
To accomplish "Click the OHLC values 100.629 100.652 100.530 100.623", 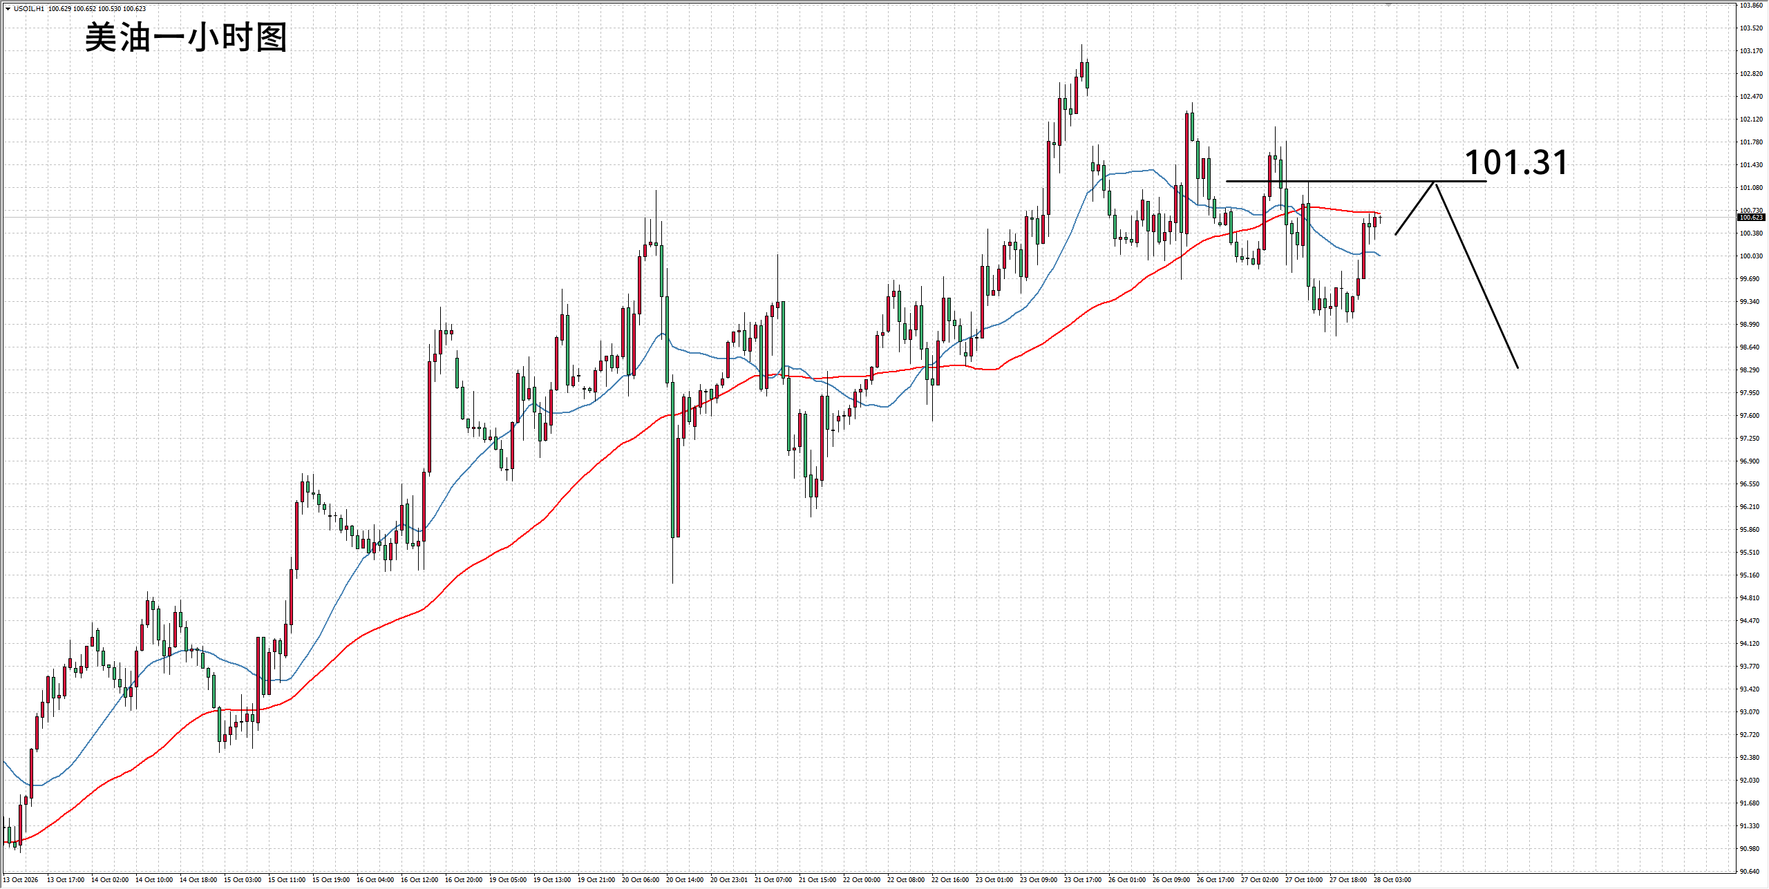I will coord(97,9).
